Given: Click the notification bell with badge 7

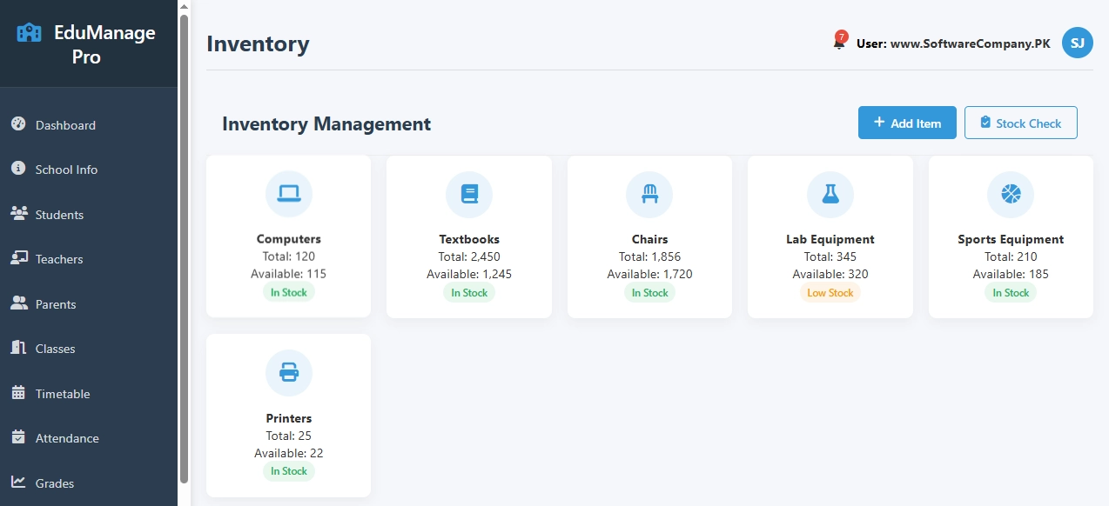Looking at the screenshot, I should coord(837,41).
